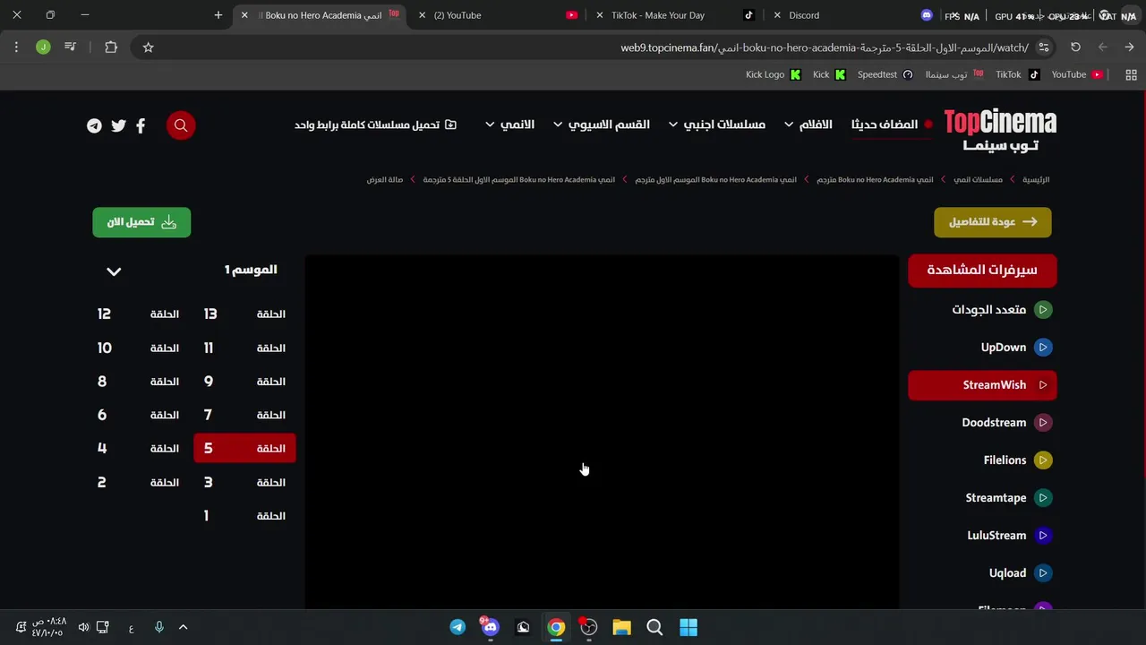Screen dimensions: 1146x645
Task: Open the red search icon on the TopCinema header
Action: (x=181, y=125)
